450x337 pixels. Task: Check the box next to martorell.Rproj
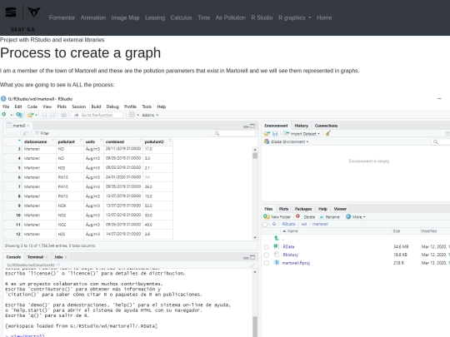(267, 263)
